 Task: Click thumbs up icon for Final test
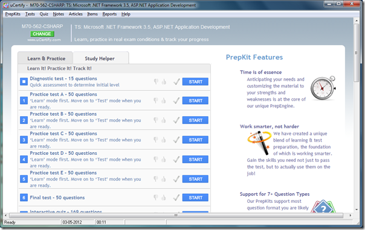(x=164, y=197)
